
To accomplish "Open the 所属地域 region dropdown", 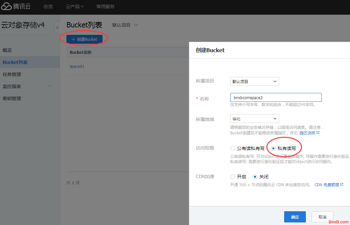I will point(254,119).
